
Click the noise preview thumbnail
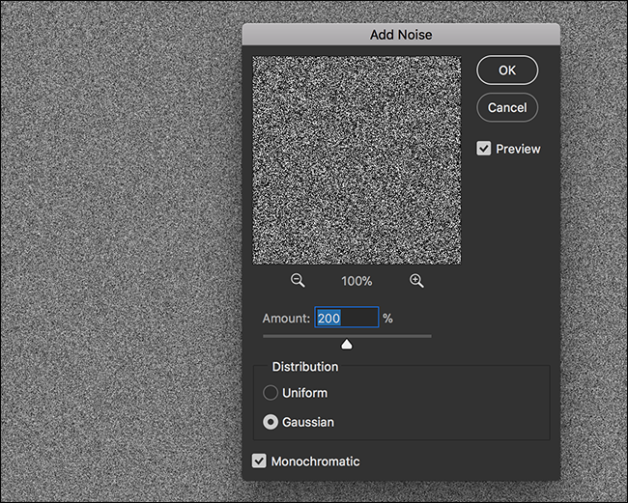[x=357, y=160]
